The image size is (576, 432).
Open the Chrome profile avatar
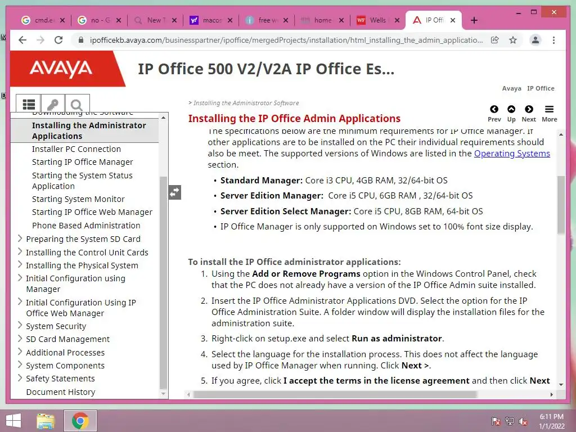[535, 40]
